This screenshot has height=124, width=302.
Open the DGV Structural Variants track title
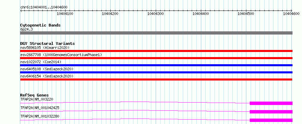pyautogui.click(x=48, y=43)
